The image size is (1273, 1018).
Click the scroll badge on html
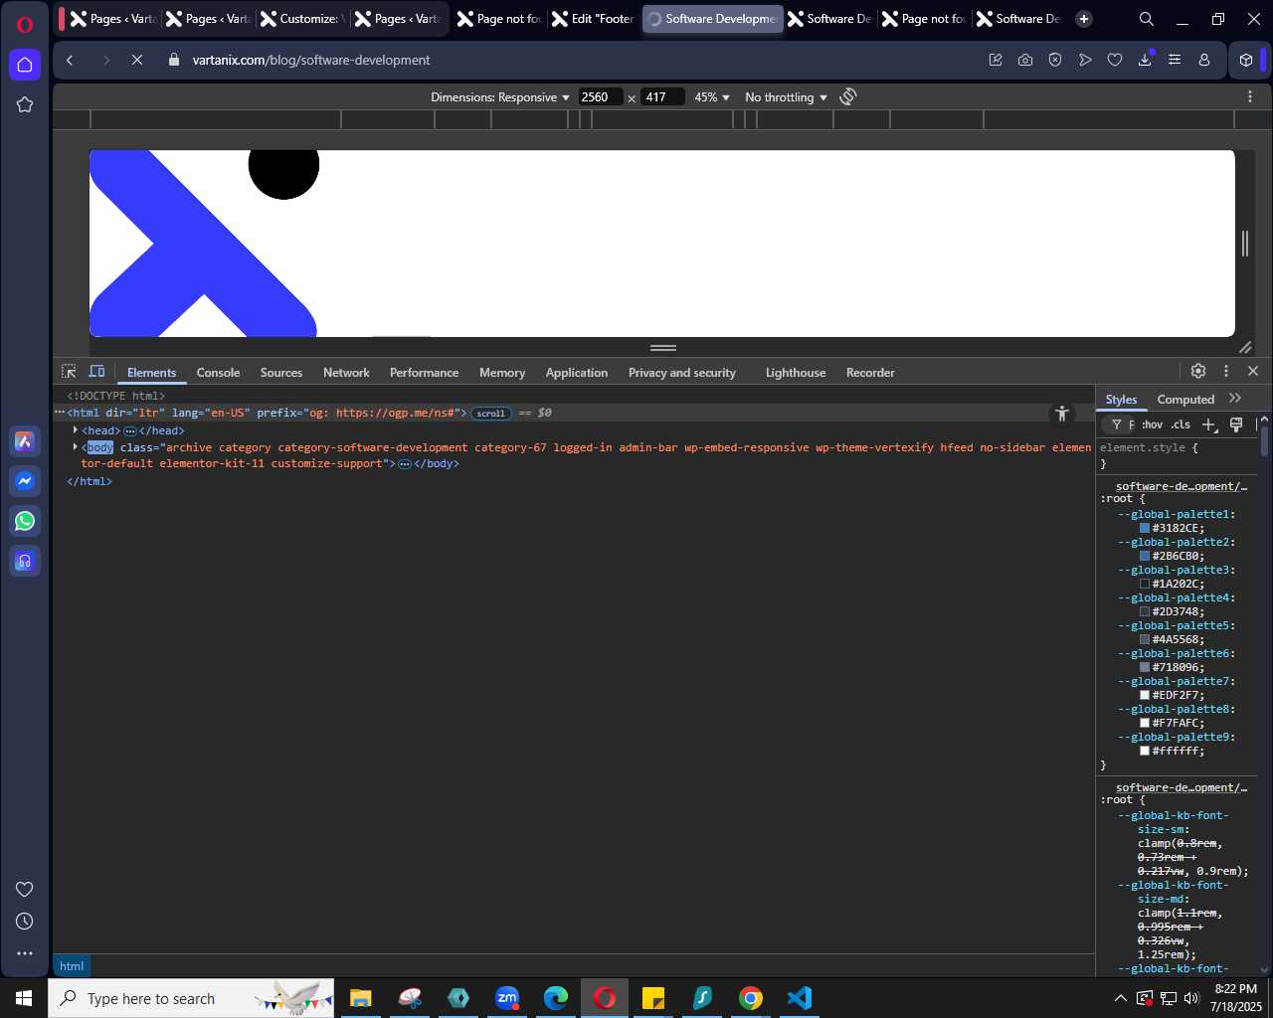(491, 414)
